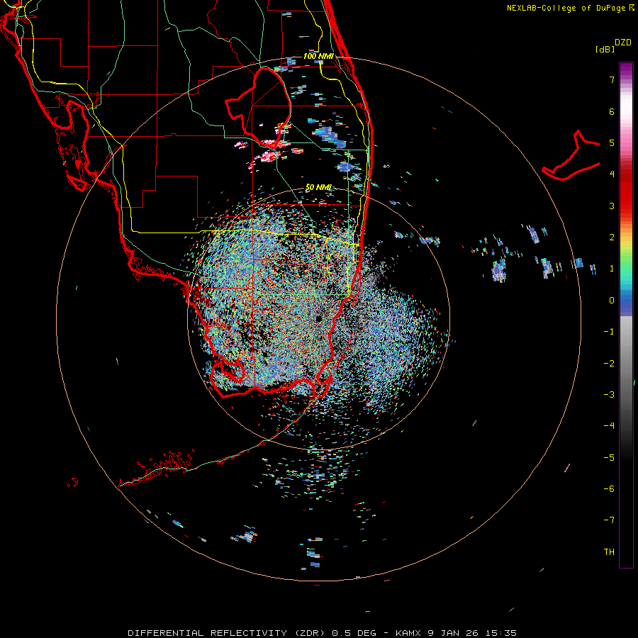Click the 6 value on color scale
The image size is (638, 638).
coord(612,111)
